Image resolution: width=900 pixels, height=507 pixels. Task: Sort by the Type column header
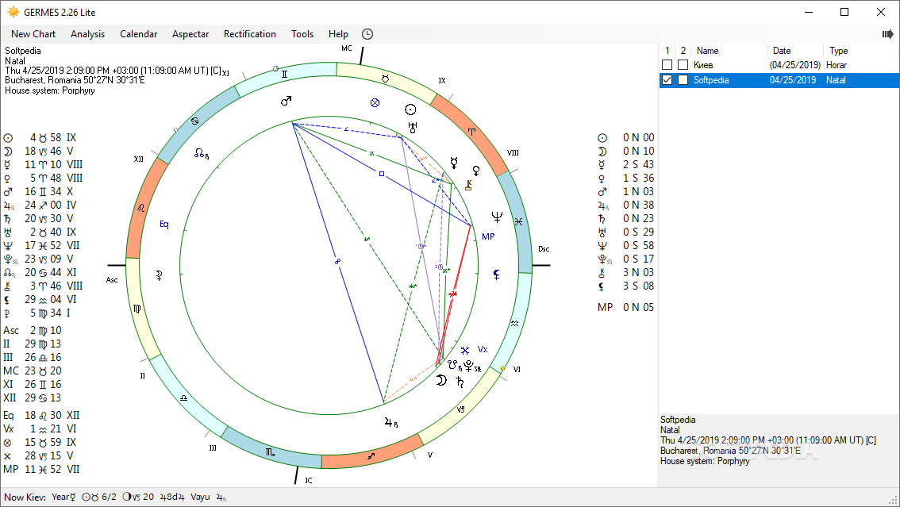tap(838, 51)
